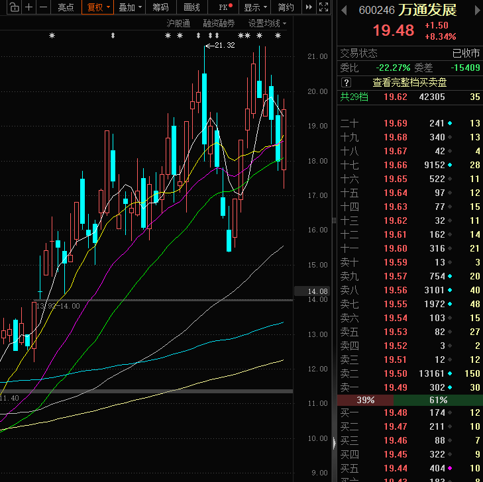
Task: Click 查看完整档买卖盘 link
Action: click(409, 83)
